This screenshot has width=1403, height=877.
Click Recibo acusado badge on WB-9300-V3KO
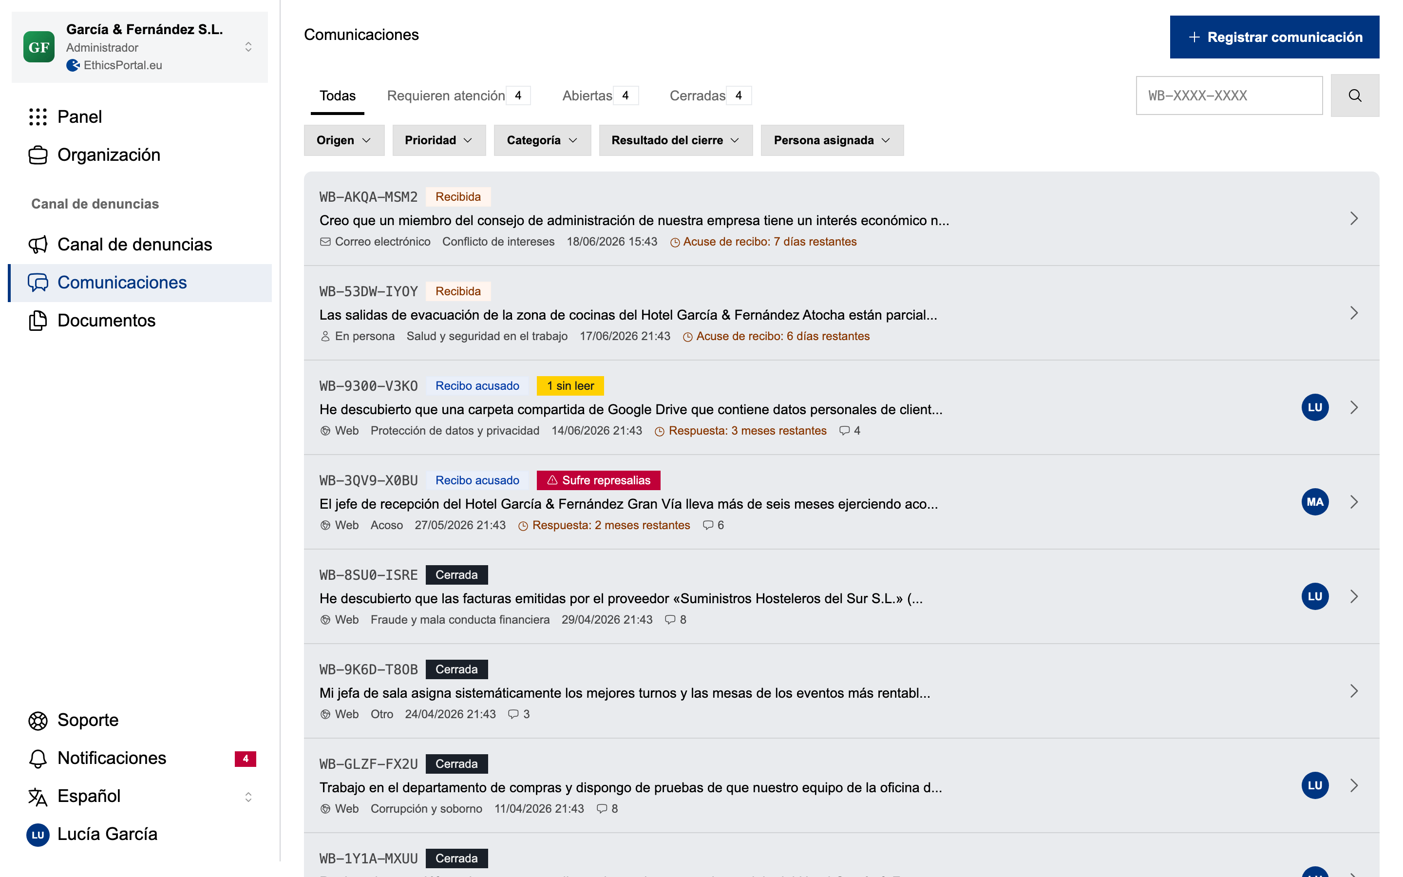(x=477, y=386)
